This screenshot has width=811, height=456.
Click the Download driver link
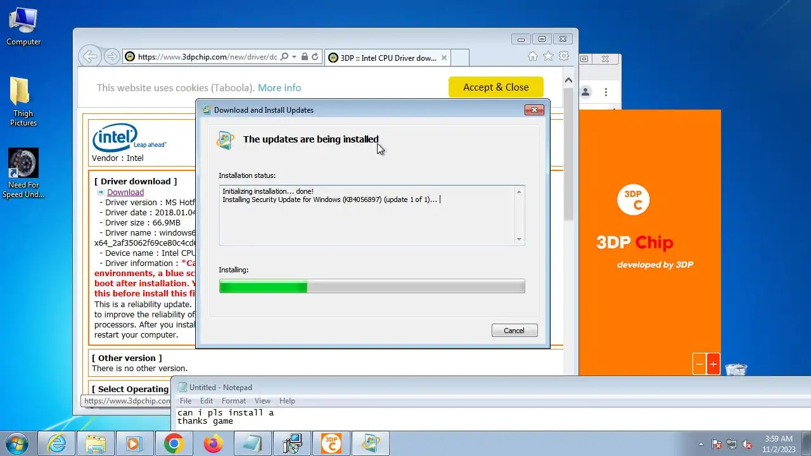point(125,193)
